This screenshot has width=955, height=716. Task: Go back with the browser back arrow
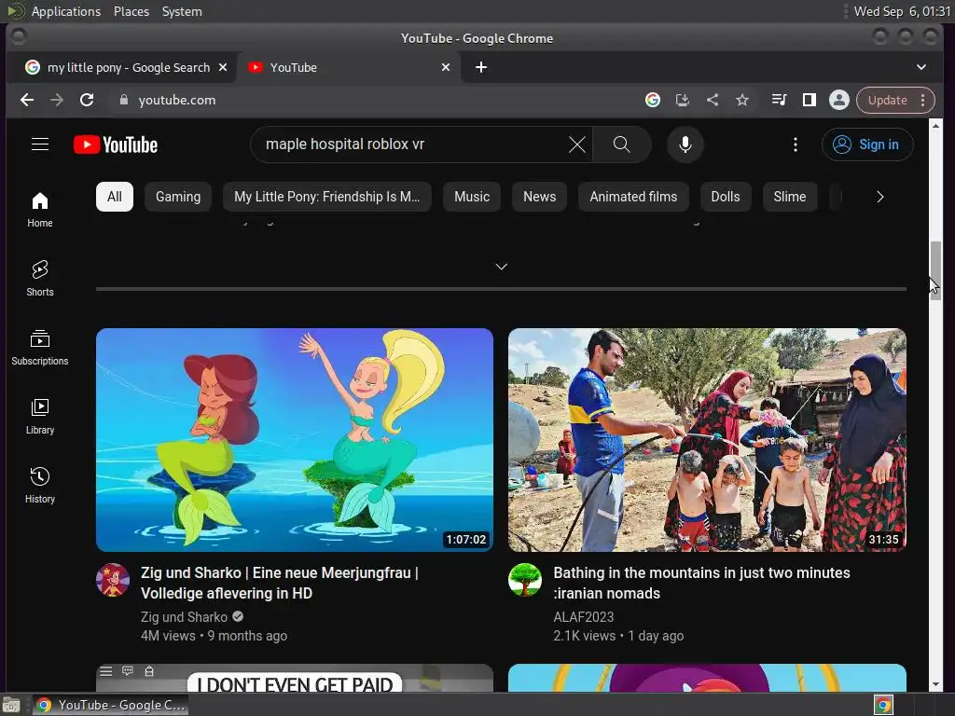click(x=27, y=100)
